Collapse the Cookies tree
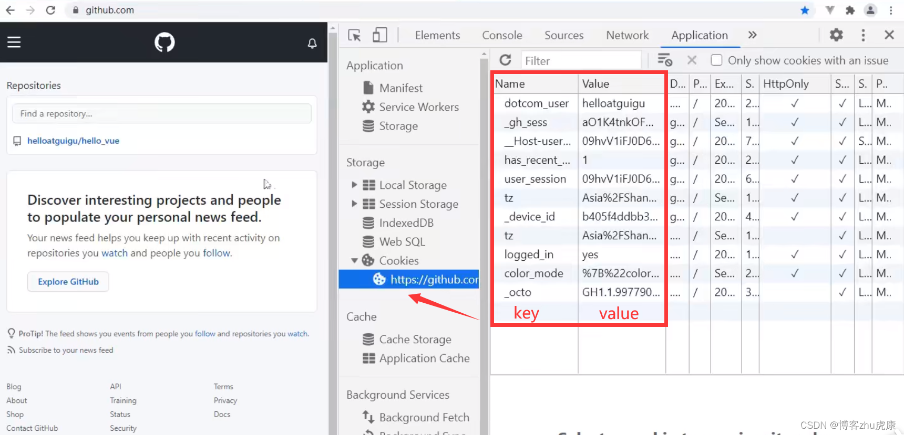The height and width of the screenshot is (435, 904). click(x=354, y=261)
